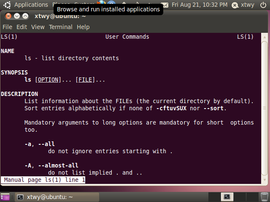The height and width of the screenshot is (202, 270).
Task: Click the xtwy@ubuntu taskbar button
Action: click(57, 197)
